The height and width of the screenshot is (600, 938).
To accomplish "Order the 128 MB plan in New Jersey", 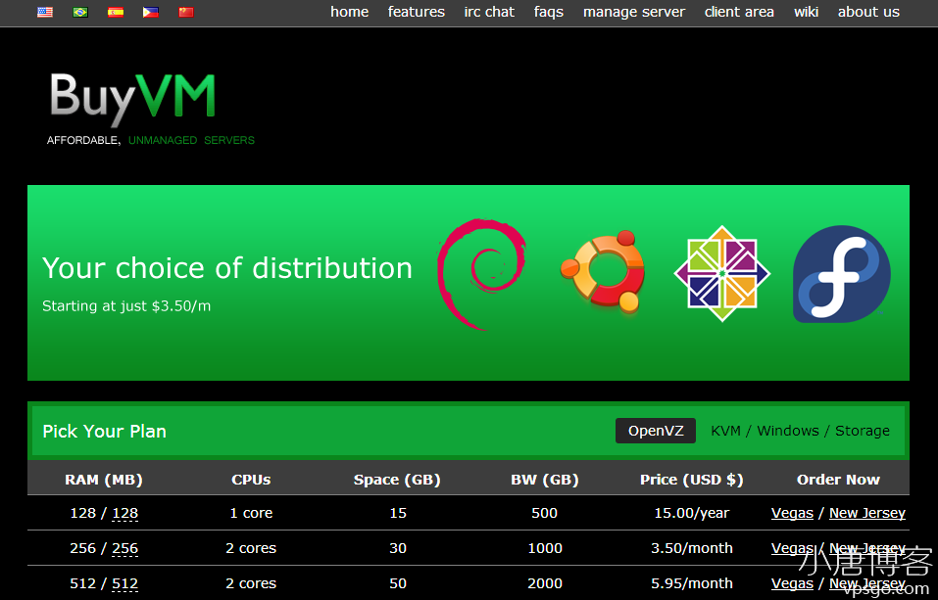I will (867, 513).
